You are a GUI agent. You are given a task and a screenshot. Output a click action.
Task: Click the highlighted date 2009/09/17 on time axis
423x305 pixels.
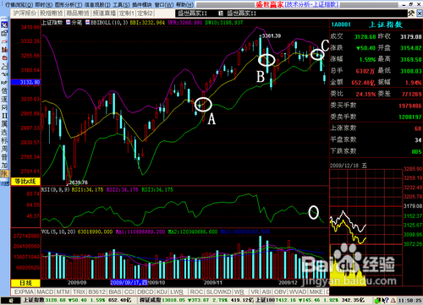point(129,282)
